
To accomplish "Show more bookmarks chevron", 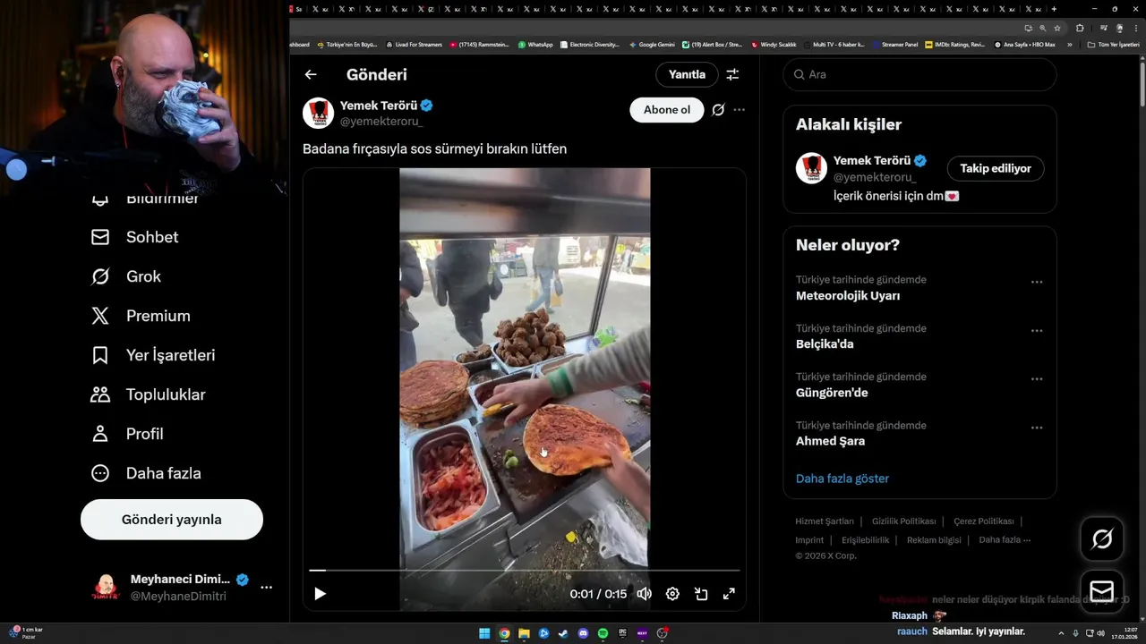I will point(1069,44).
